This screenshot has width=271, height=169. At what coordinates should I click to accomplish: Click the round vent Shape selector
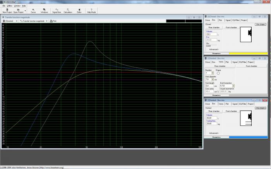[218, 73]
